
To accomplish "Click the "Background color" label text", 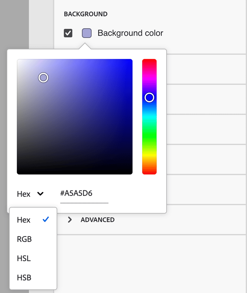I will [130, 33].
